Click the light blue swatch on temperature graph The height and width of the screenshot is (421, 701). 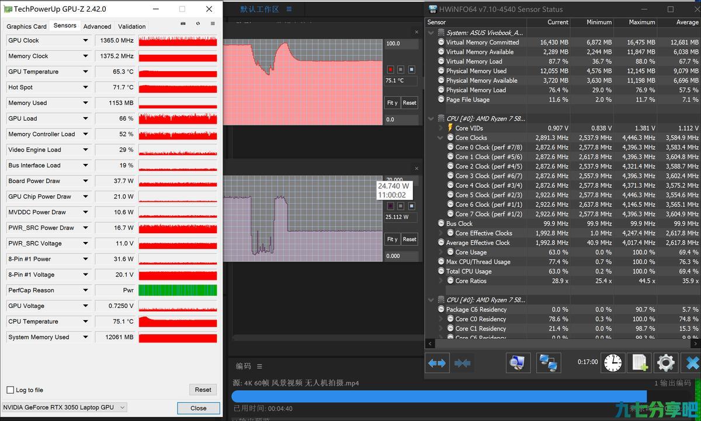pos(411,69)
